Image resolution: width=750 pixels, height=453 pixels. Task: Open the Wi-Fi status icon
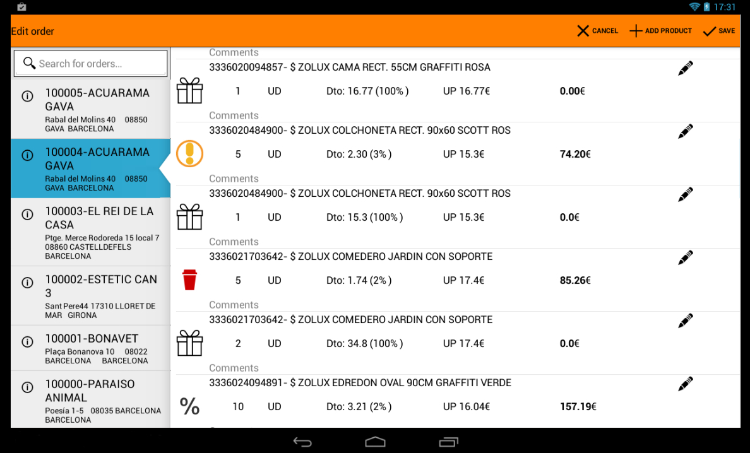694,7
